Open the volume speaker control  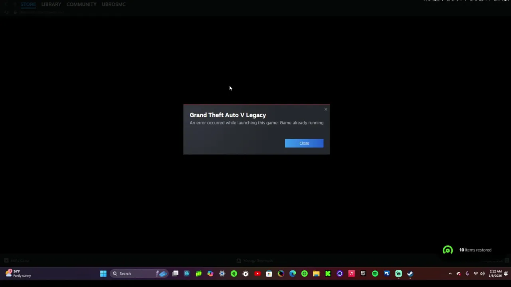[482, 273]
